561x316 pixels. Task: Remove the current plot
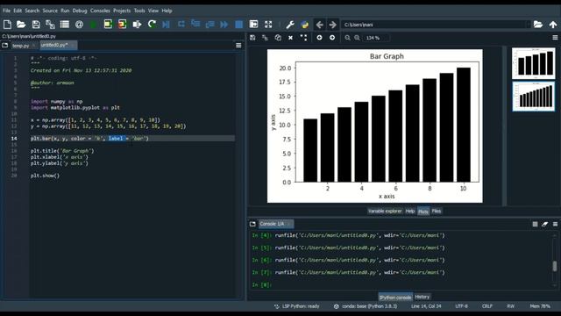pyautogui.click(x=290, y=38)
